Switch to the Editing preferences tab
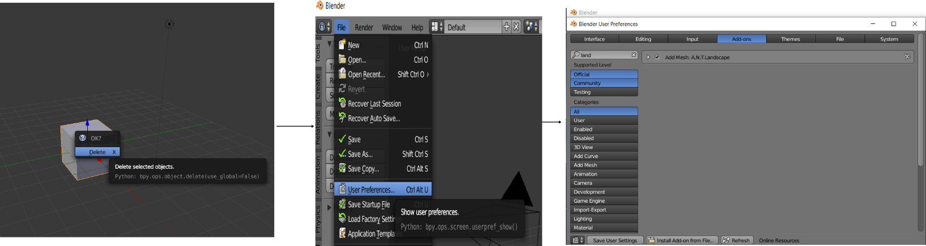 pos(643,39)
